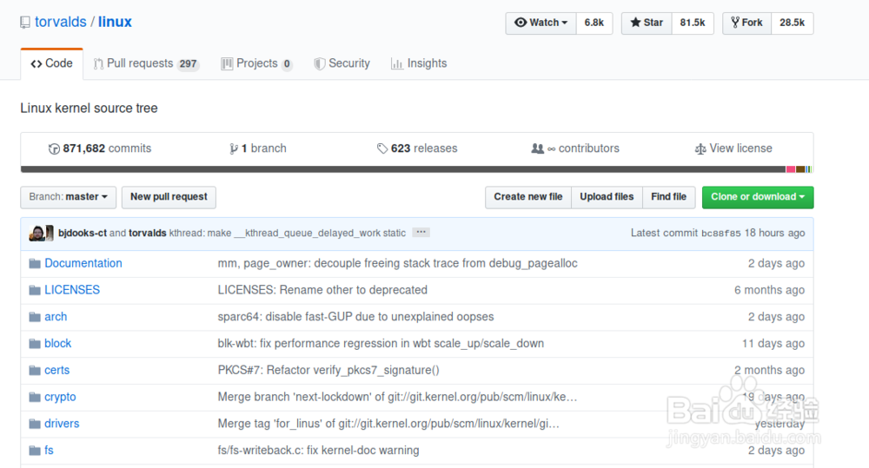Open the drivers folder
The width and height of the screenshot is (869, 468).
62,424
